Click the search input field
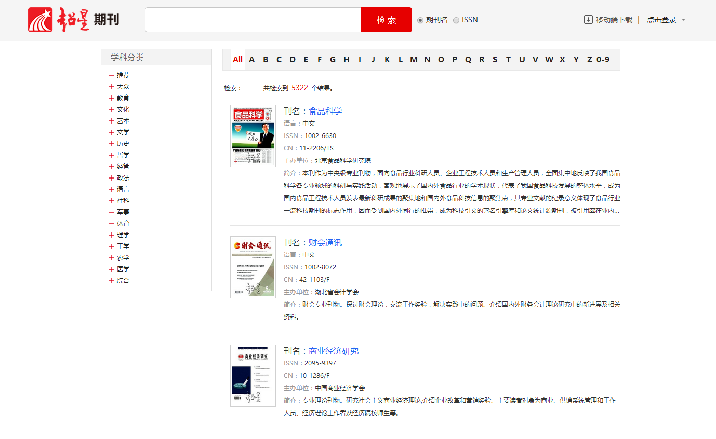Image resolution: width=716 pixels, height=439 pixels. click(x=253, y=20)
